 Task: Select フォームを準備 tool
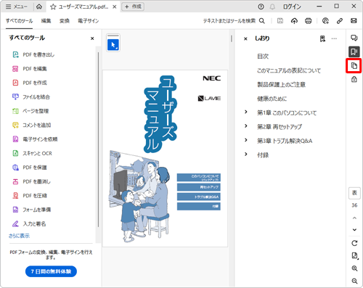pos(31,210)
